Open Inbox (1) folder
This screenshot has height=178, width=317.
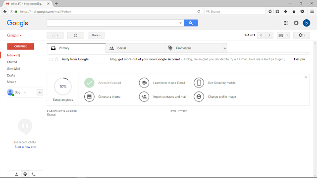[13, 55]
